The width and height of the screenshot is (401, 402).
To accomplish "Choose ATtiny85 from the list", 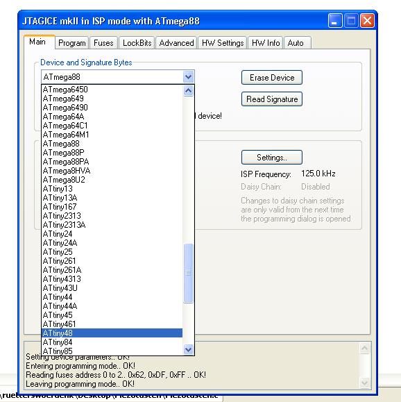I will tap(112, 351).
